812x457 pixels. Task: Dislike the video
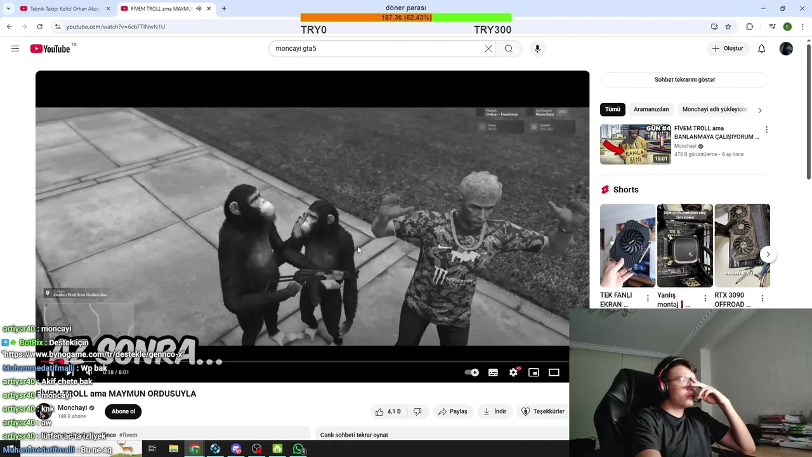coord(417,411)
